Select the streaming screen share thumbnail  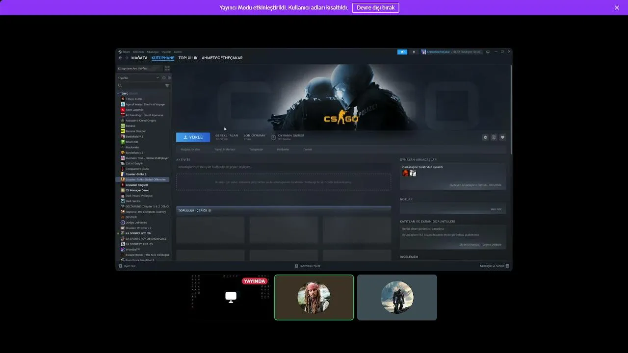point(230,297)
